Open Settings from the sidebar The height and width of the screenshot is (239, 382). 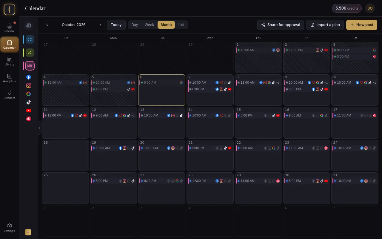click(x=9, y=228)
